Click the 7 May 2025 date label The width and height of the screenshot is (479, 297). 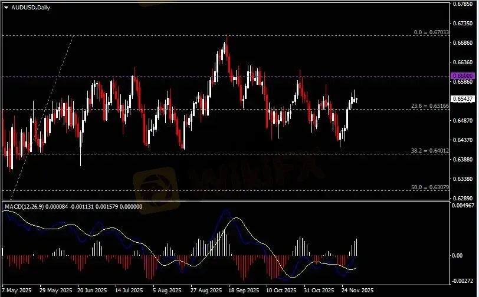pyautogui.click(x=17, y=290)
